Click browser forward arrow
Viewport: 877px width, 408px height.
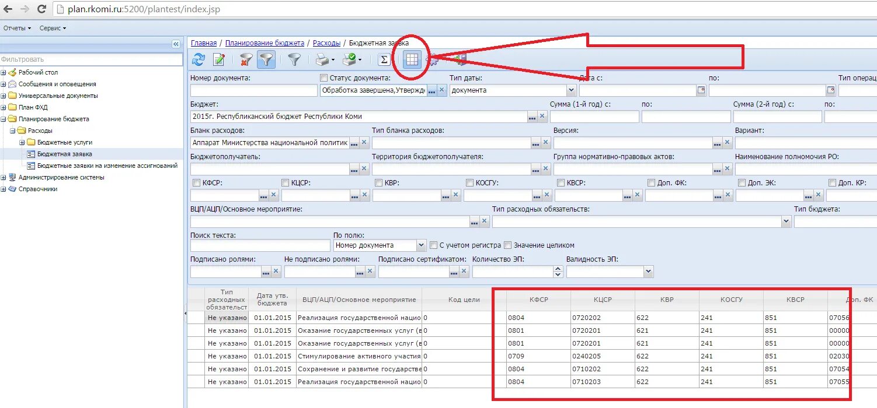click(25, 9)
